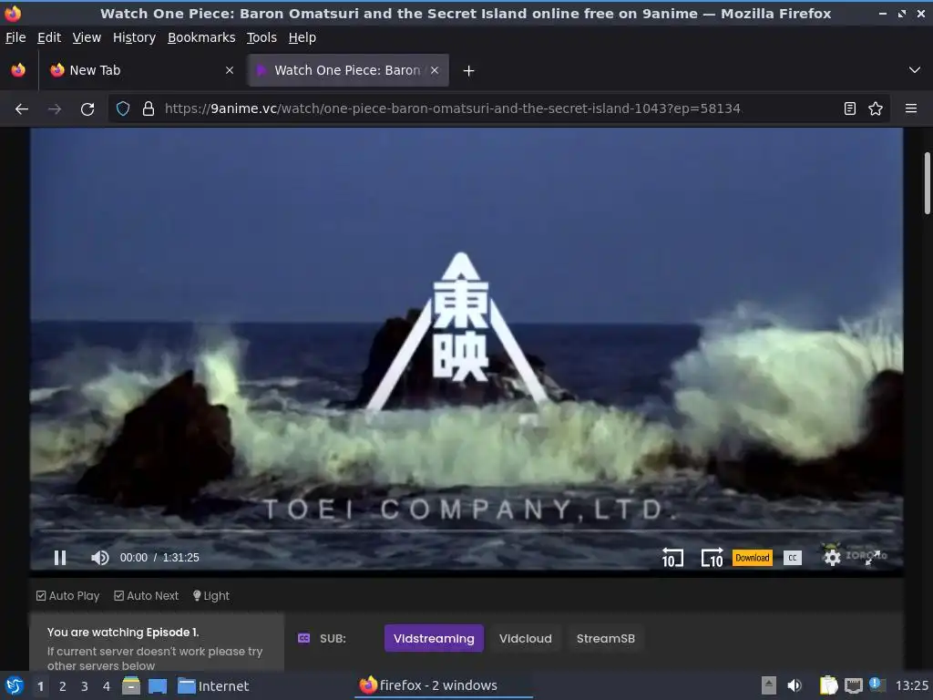Screen dimensions: 933x700
Task: Open the File menu
Action: 15,37
